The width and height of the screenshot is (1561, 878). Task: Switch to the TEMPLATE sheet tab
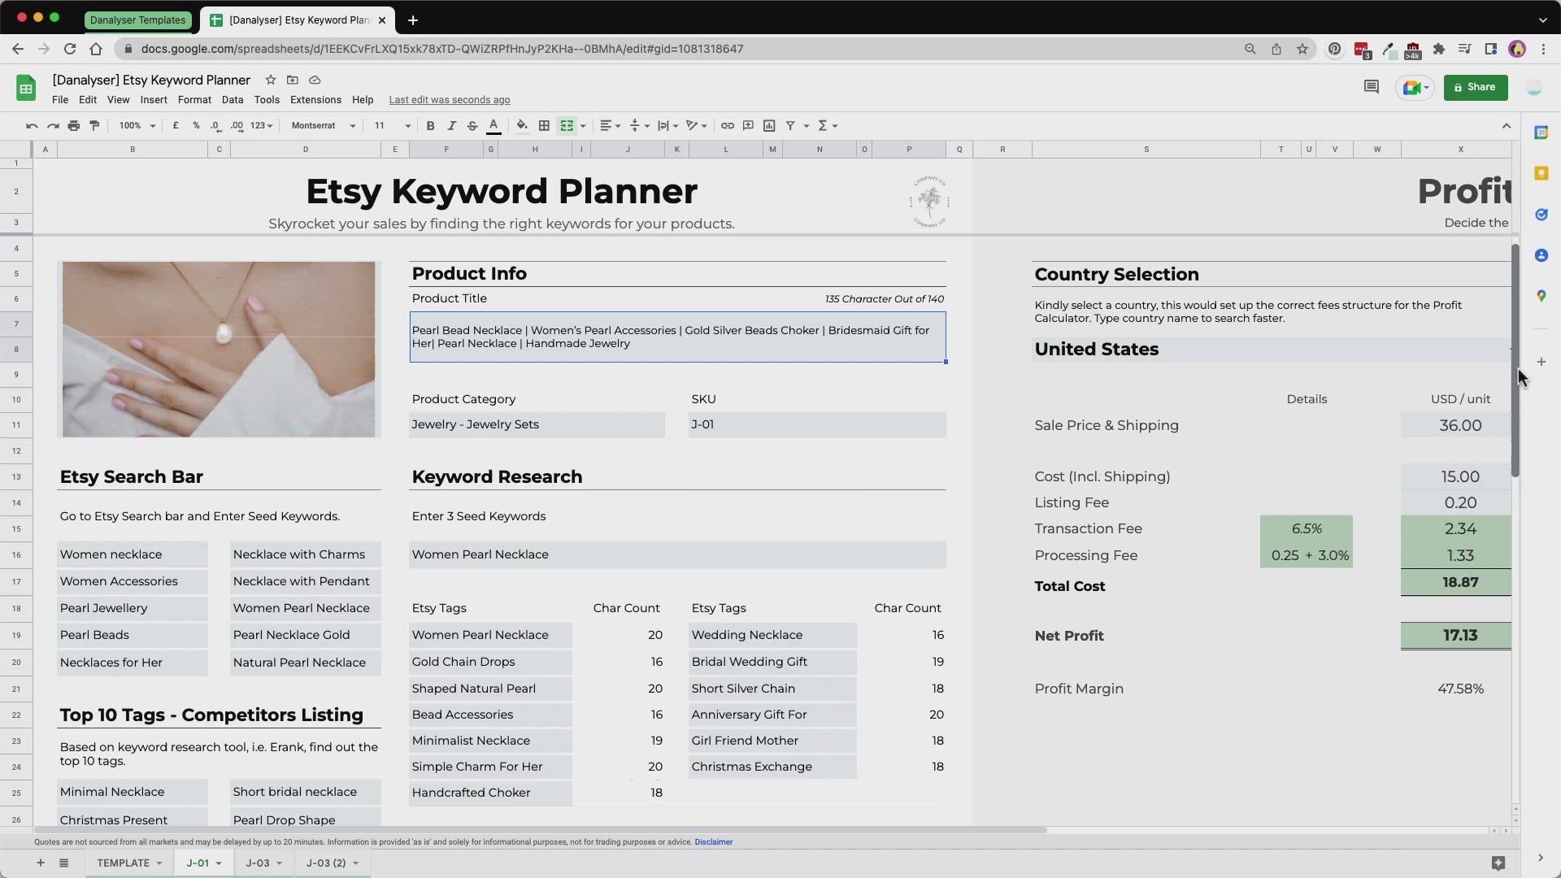coord(123,863)
